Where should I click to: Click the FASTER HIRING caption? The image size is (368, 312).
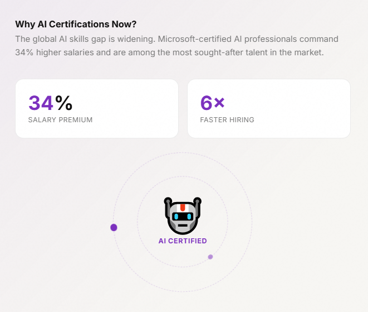click(x=227, y=120)
